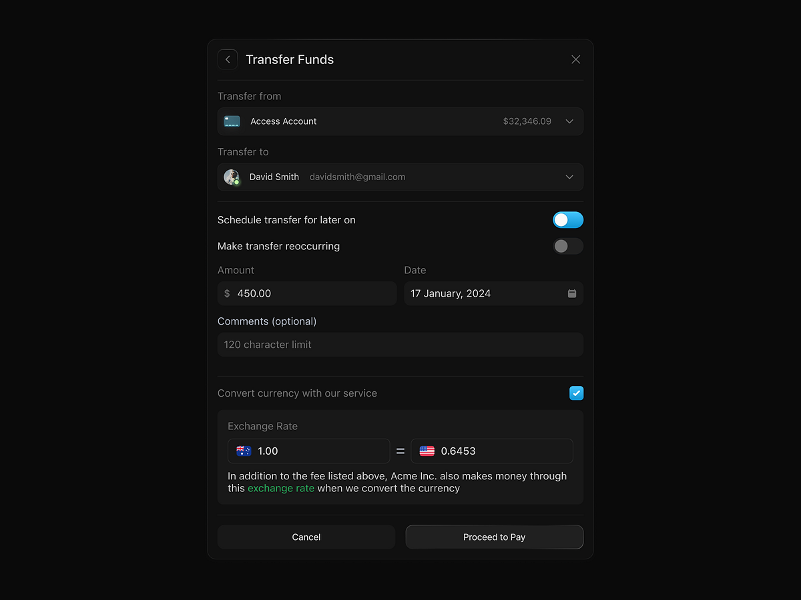Screen dimensions: 801x600
Task: Disable the schedule transfer for later toggle
Action: [x=568, y=219]
